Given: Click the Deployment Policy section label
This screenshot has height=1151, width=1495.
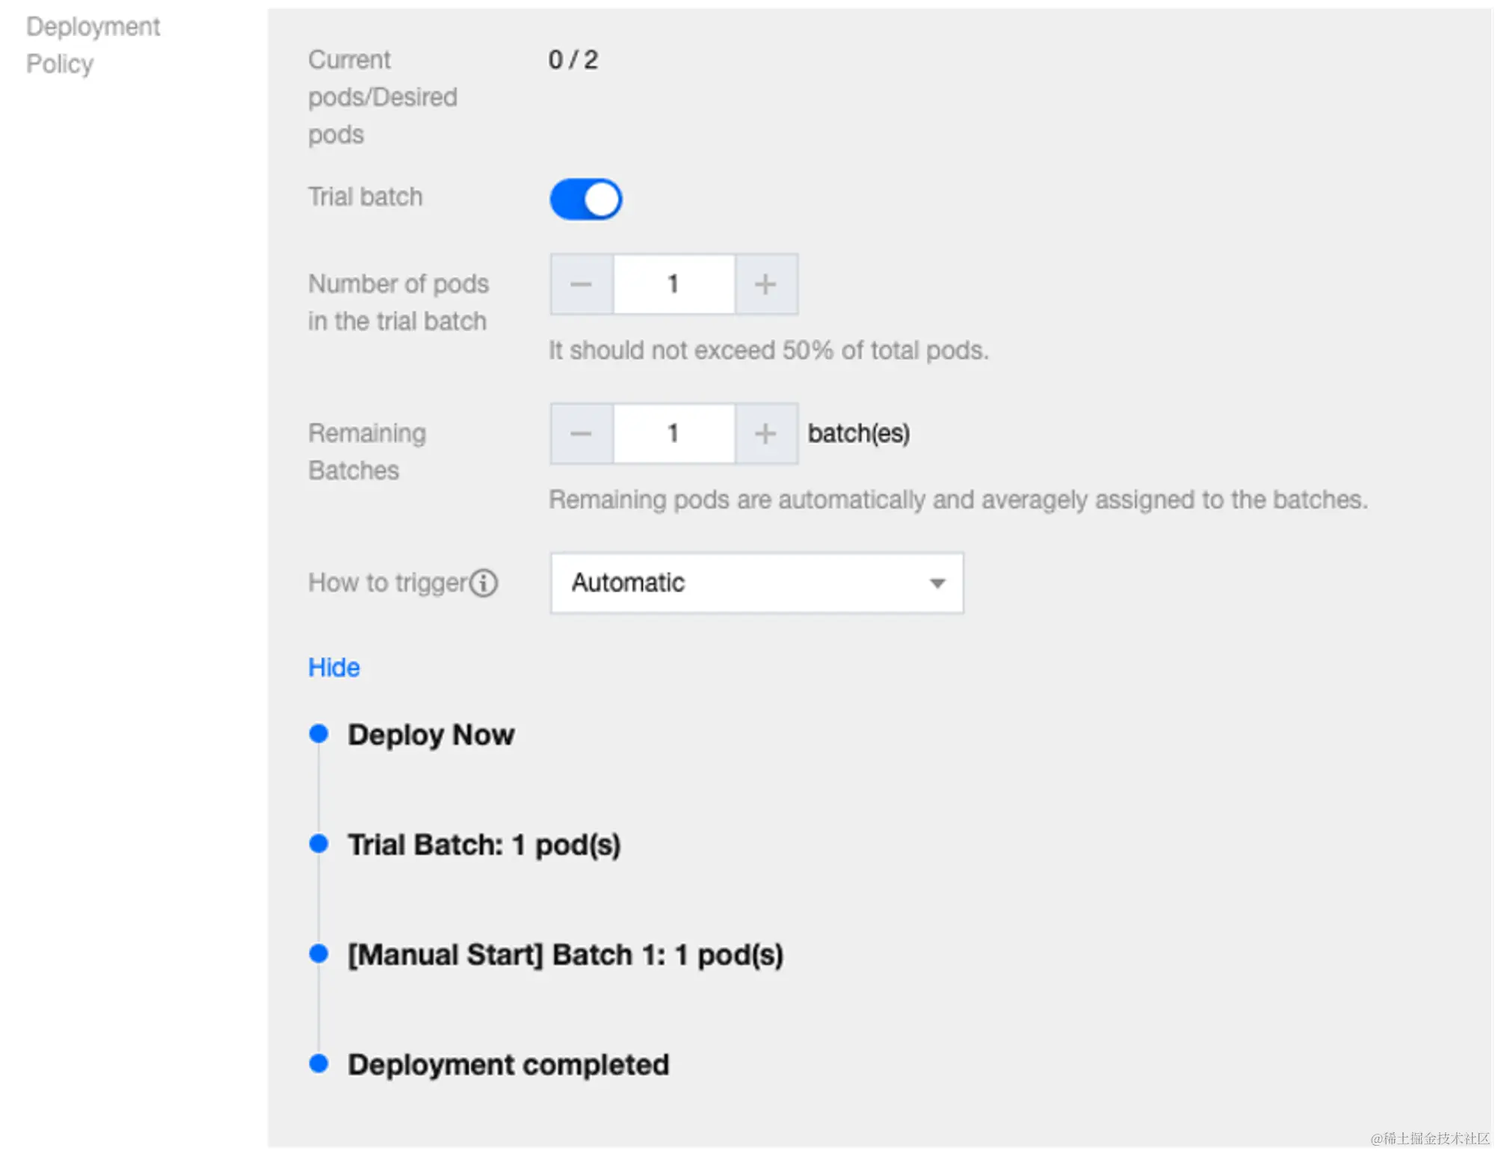Looking at the screenshot, I should (93, 45).
